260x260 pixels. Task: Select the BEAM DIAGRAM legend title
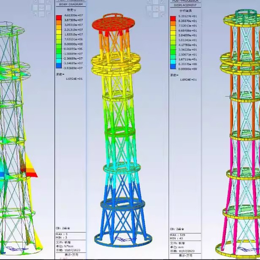point(71,4)
